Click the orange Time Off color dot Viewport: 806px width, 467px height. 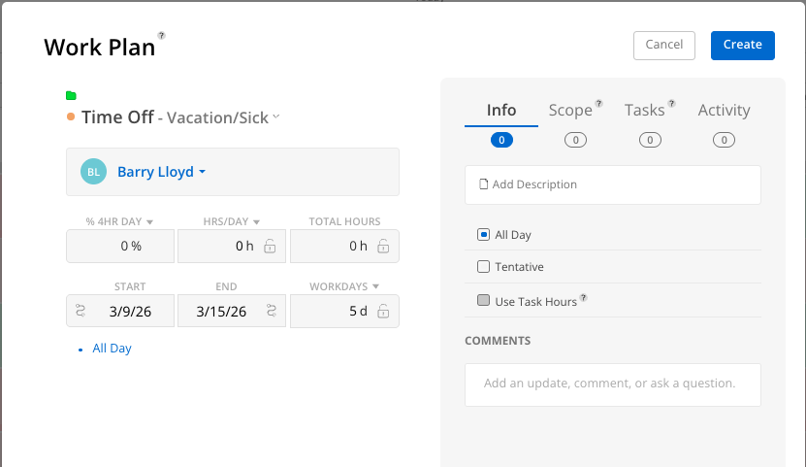[x=71, y=117]
